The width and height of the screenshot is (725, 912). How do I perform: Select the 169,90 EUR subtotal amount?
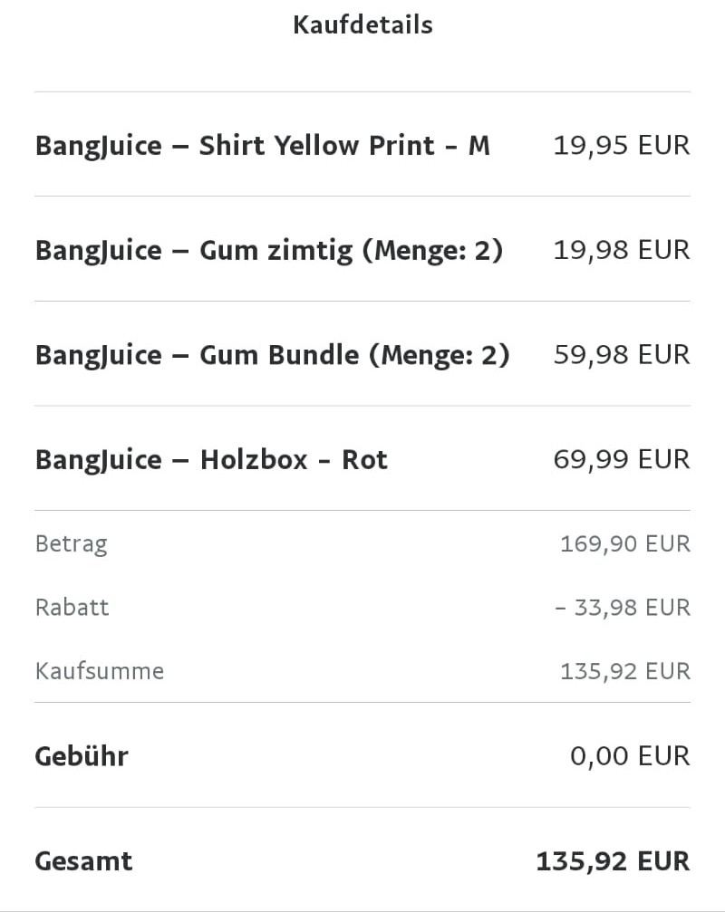(624, 544)
